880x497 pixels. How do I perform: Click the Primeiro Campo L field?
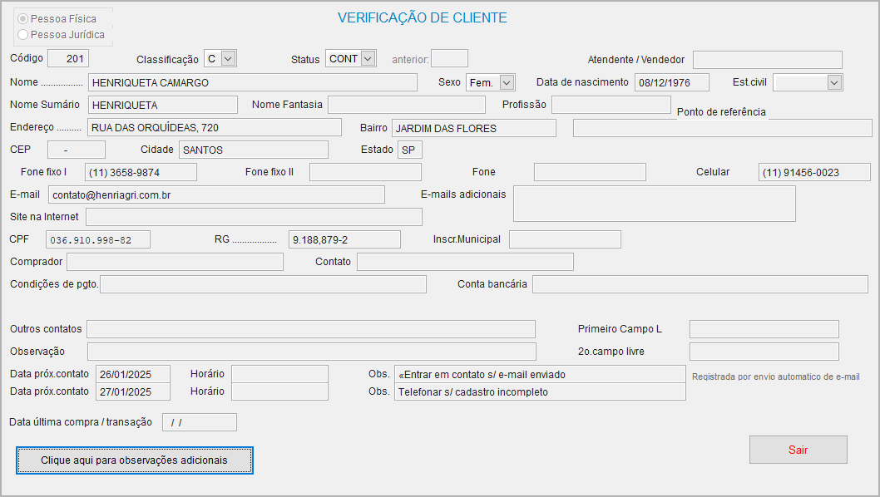tap(764, 329)
